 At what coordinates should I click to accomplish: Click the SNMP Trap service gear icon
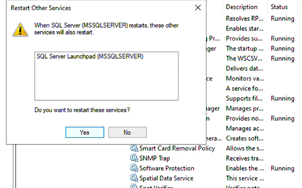point(134,158)
